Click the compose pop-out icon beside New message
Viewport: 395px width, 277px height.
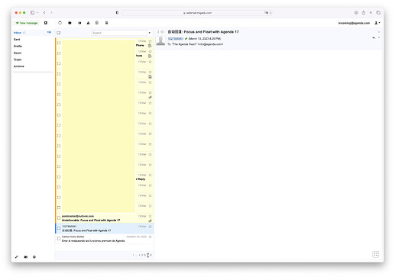tap(46, 23)
